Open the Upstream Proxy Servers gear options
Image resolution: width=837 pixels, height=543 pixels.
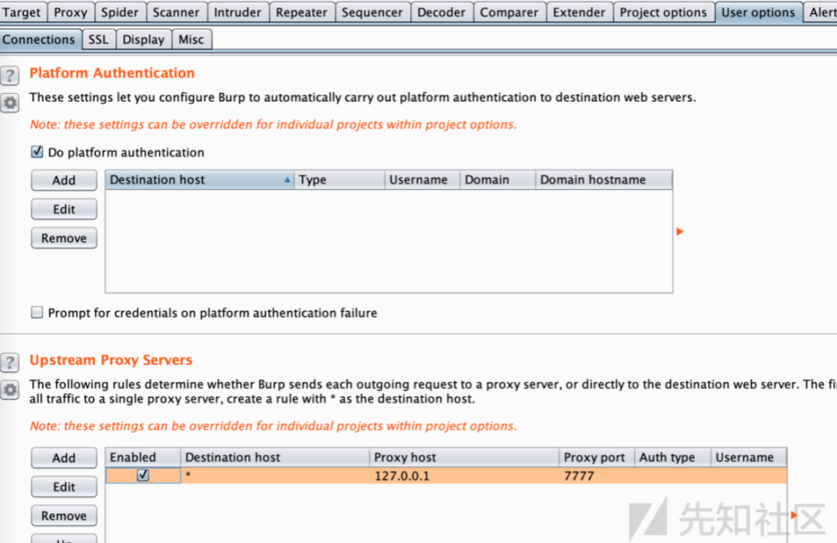(x=9, y=390)
